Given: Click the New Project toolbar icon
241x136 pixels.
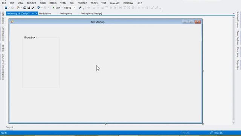Looking at the screenshot, I should coord(18,8).
